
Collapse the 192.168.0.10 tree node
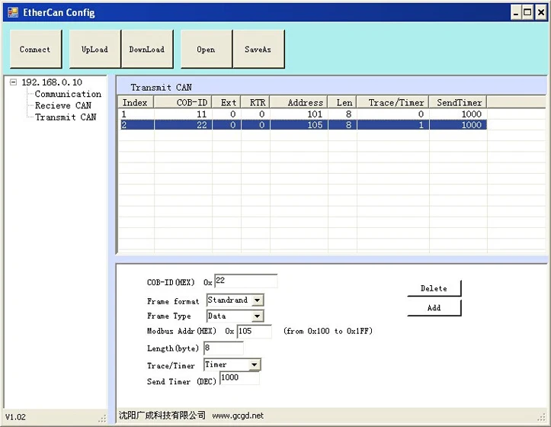click(14, 82)
